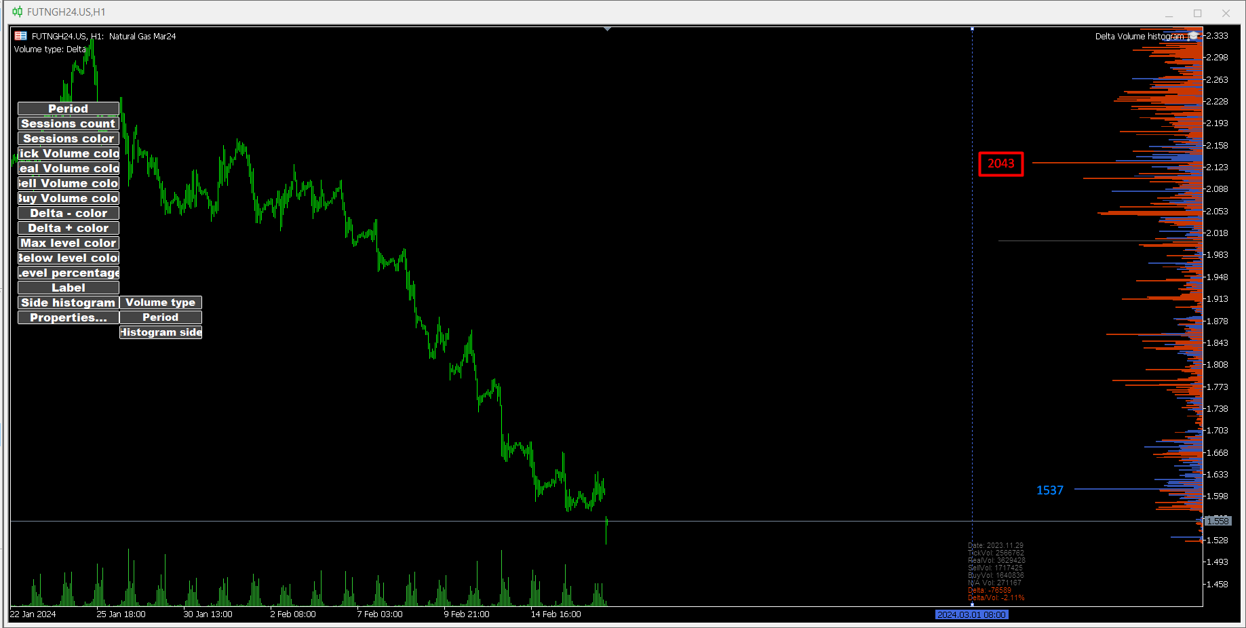Choose the Sessions color option
The height and width of the screenshot is (628, 1246).
click(69, 138)
